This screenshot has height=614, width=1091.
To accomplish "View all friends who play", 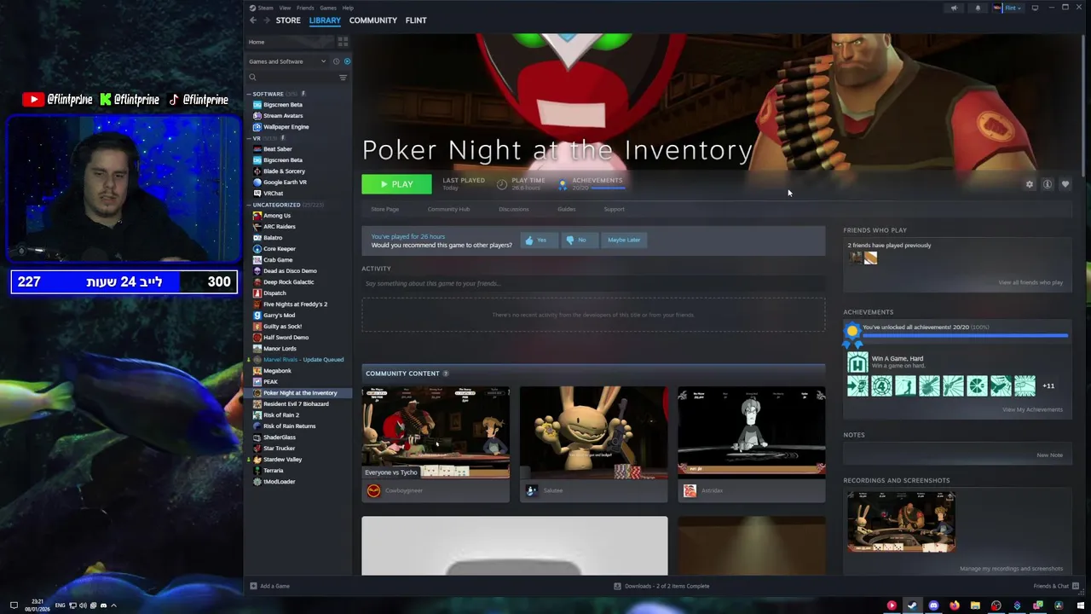I will [1030, 282].
